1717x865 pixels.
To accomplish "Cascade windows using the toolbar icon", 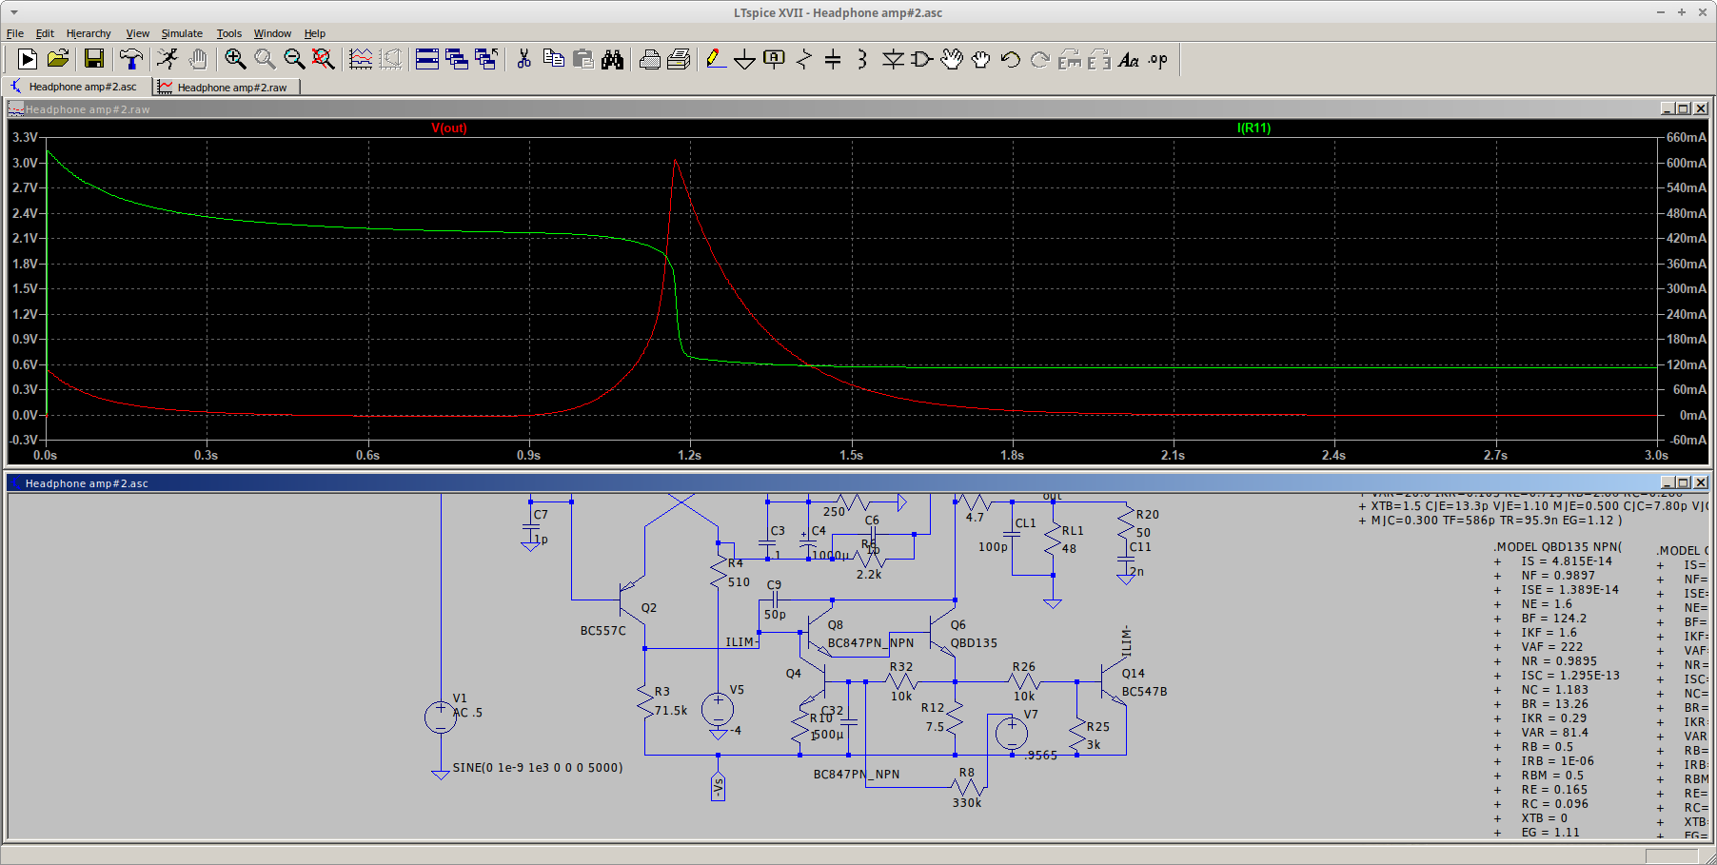I will pyautogui.click(x=457, y=59).
